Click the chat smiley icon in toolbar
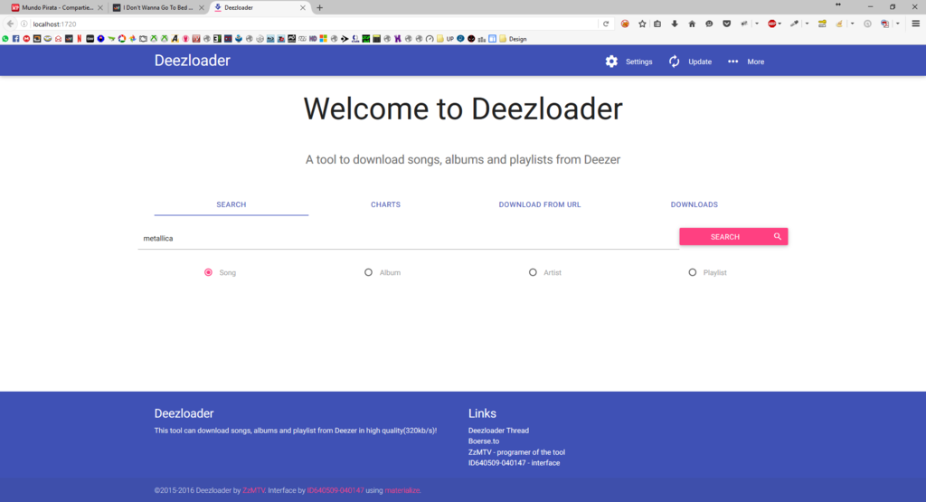 (709, 24)
